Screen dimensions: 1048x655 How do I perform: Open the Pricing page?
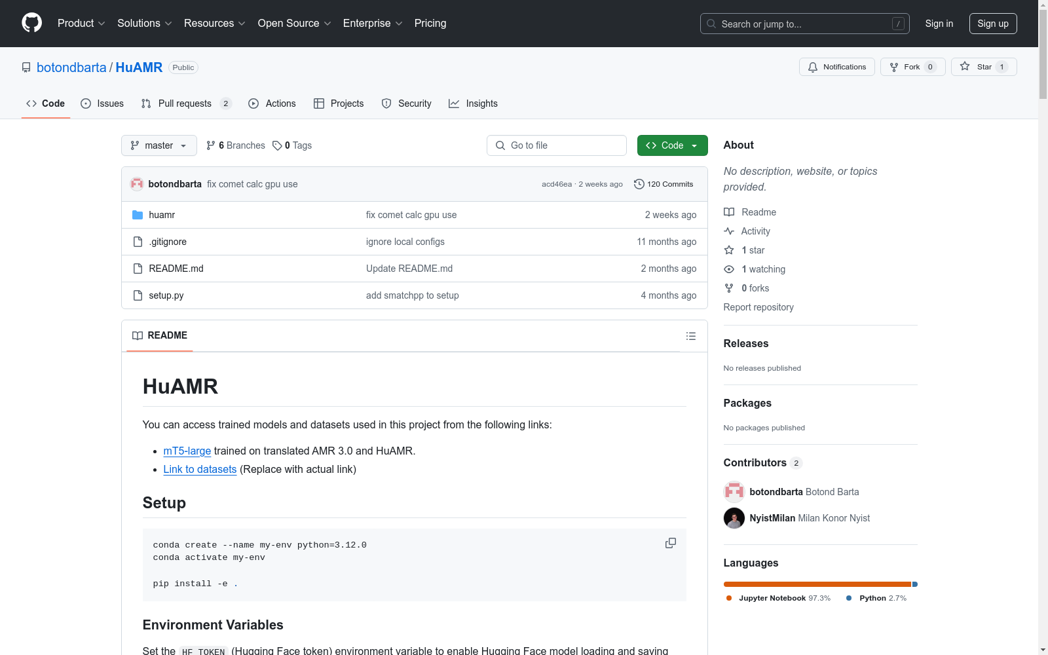point(430,23)
